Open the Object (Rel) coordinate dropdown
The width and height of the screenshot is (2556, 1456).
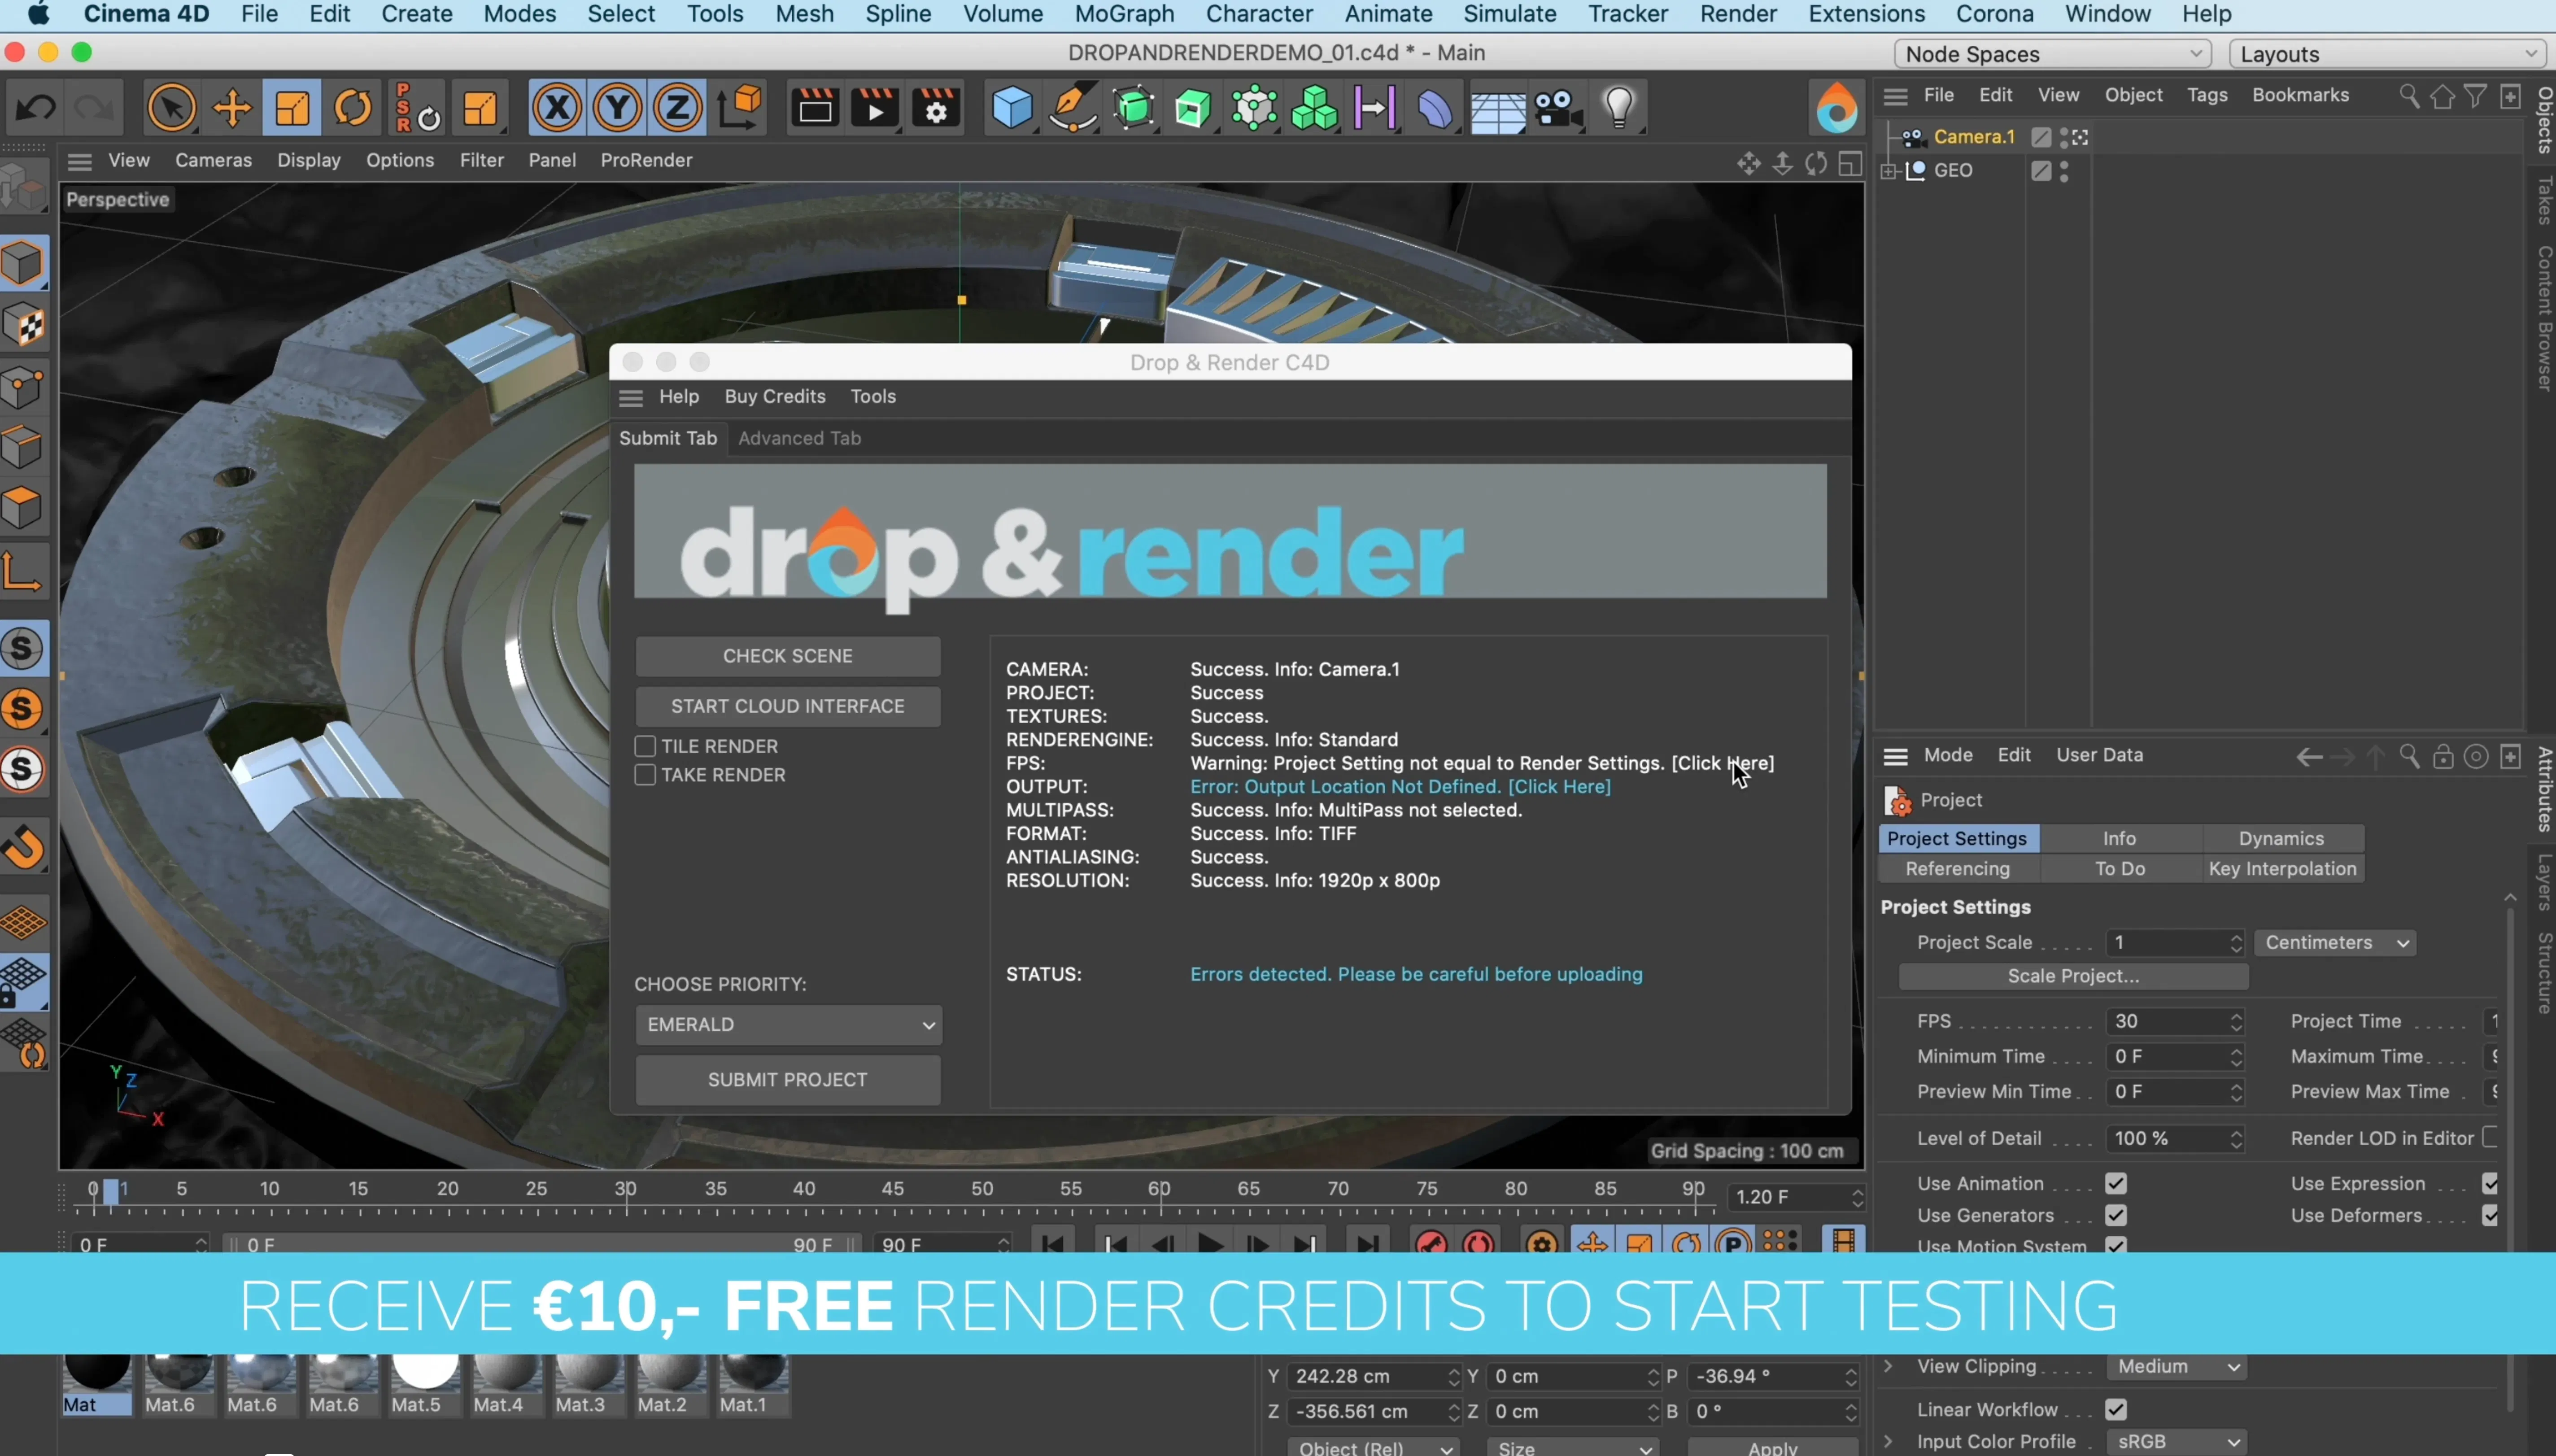1373,1447
